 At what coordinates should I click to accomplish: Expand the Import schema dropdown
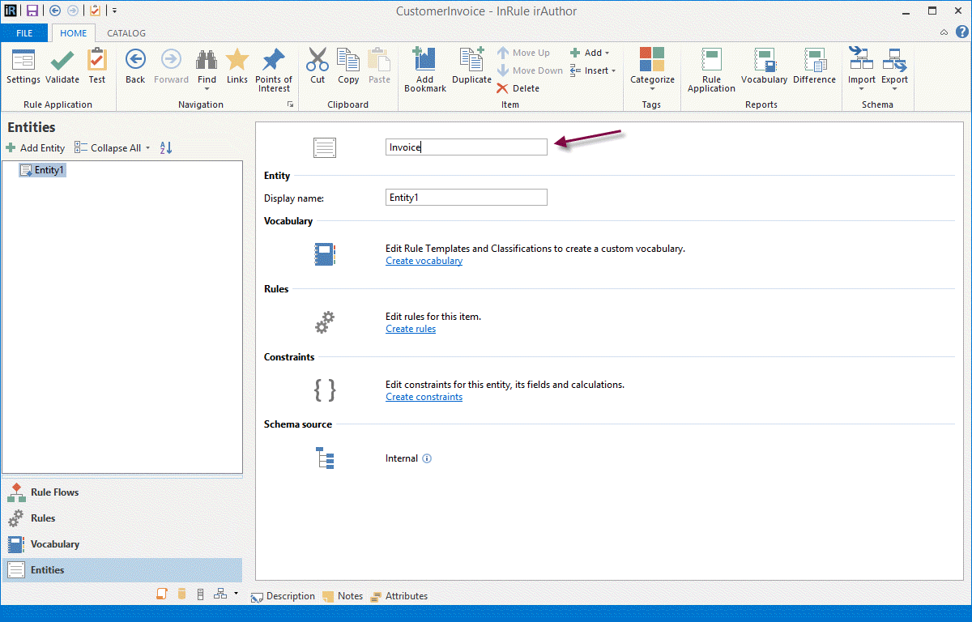[x=861, y=88]
